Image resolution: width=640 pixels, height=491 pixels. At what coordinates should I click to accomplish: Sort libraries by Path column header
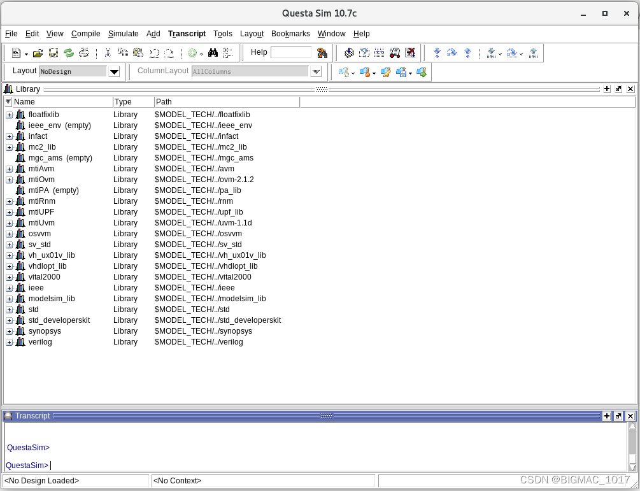point(227,102)
